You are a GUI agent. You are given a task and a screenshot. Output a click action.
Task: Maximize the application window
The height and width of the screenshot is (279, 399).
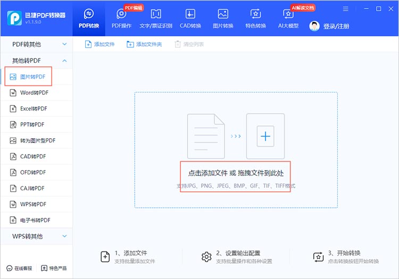379,9
